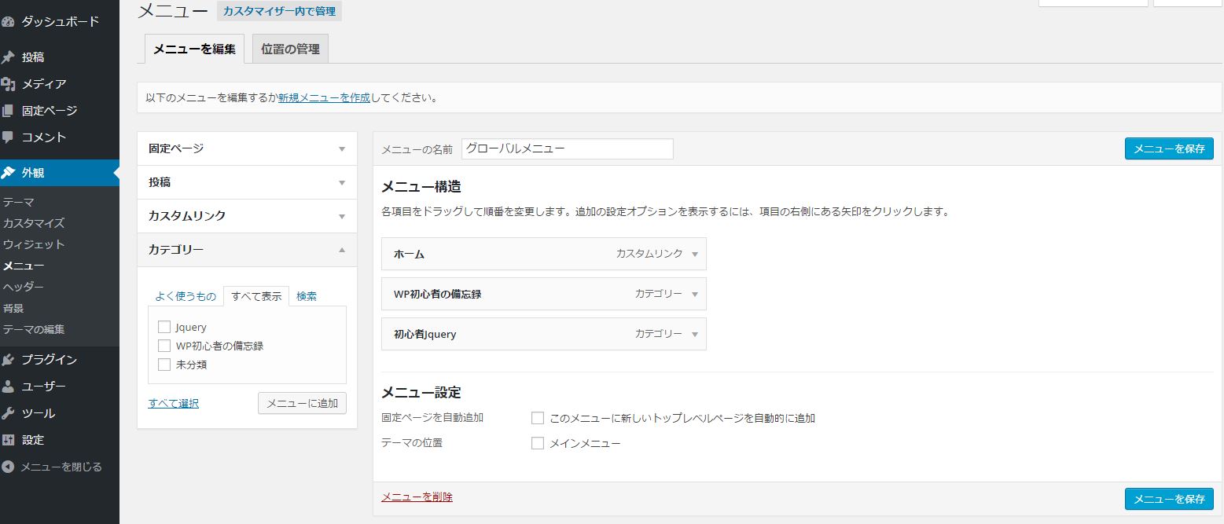Screen dimensions: 1224x524
Task: Click the メニューを削除 link
Action: (x=417, y=497)
